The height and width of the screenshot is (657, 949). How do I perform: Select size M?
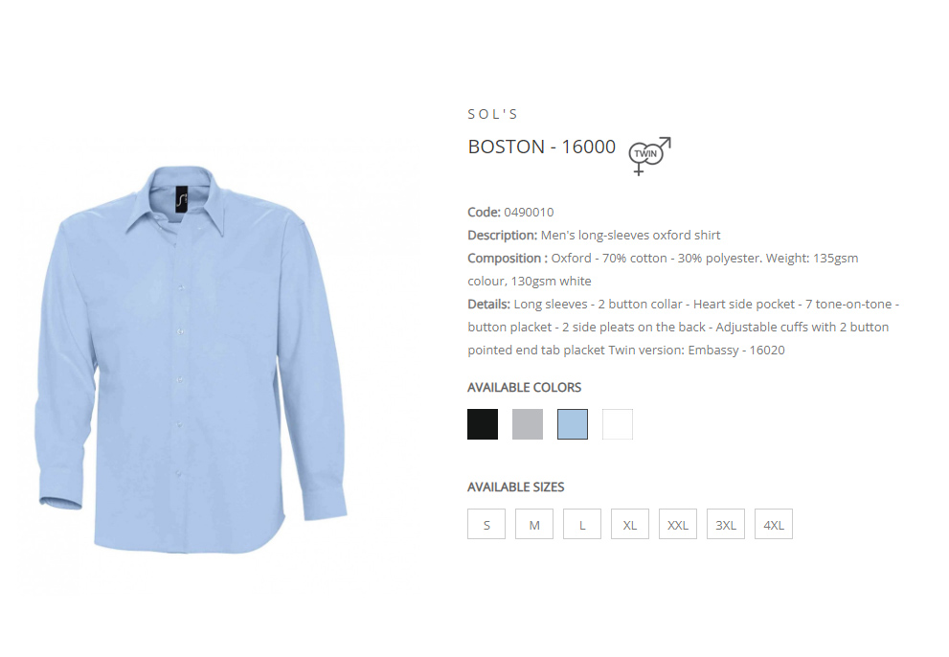click(x=534, y=525)
